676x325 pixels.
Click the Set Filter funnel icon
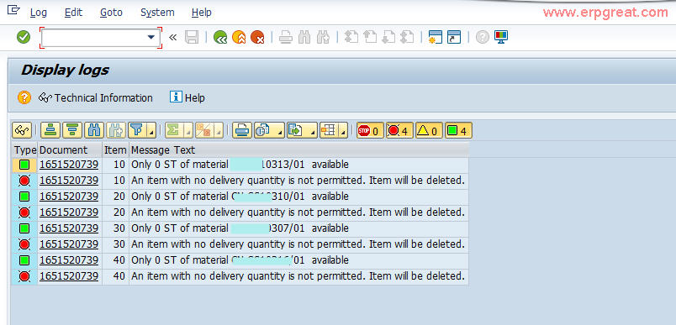(x=136, y=130)
